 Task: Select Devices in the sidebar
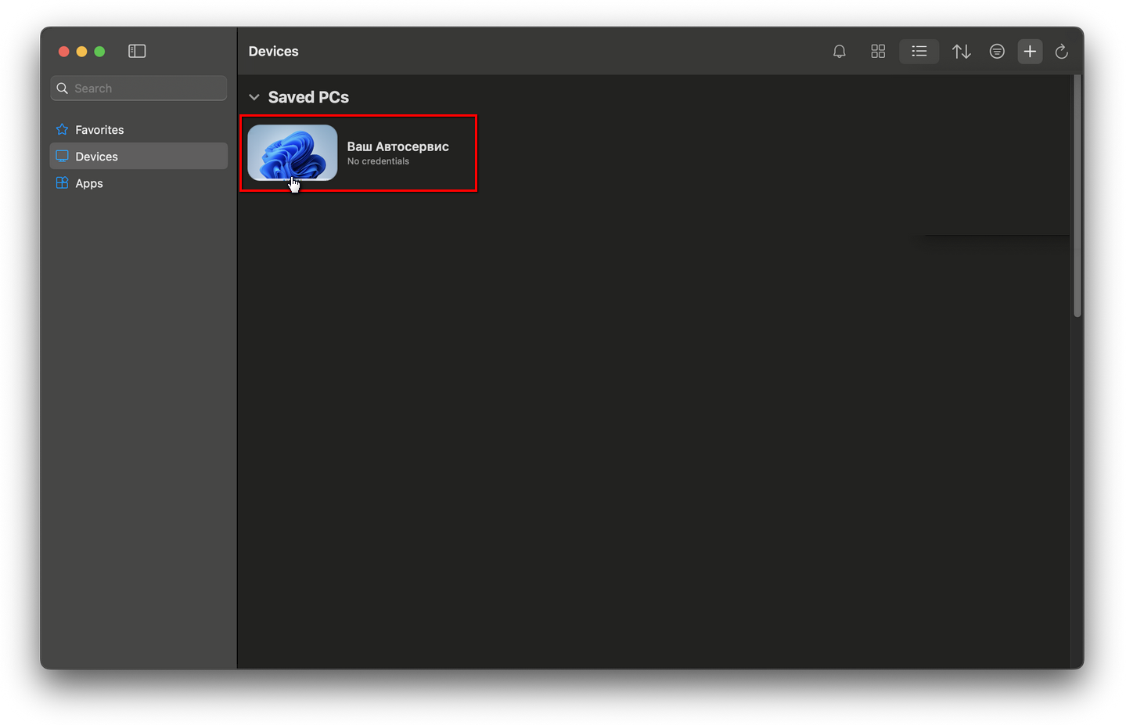click(96, 157)
